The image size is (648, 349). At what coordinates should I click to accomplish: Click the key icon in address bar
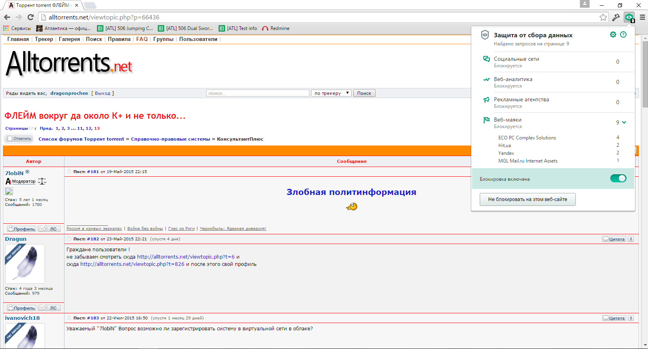click(x=616, y=17)
